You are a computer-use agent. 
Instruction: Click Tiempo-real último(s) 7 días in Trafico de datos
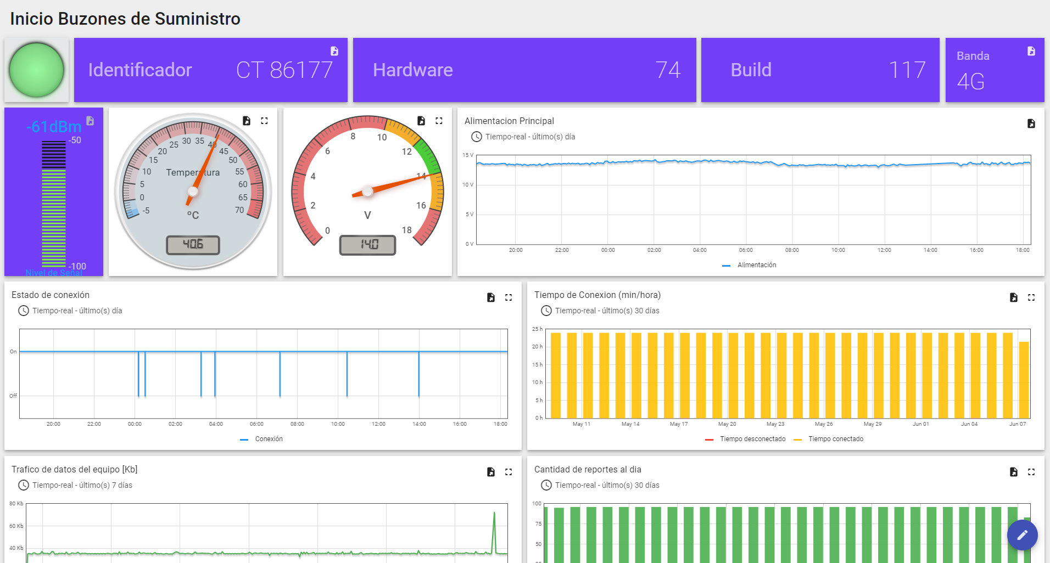pos(82,485)
